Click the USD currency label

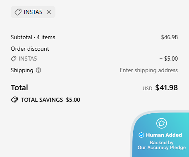tap(148, 89)
